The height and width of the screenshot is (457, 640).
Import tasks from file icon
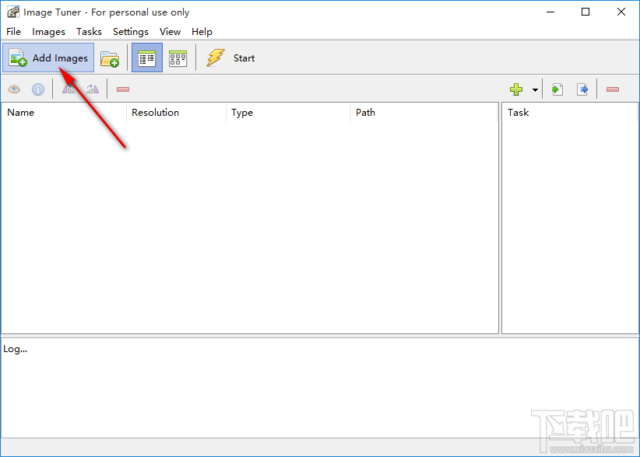tap(557, 89)
